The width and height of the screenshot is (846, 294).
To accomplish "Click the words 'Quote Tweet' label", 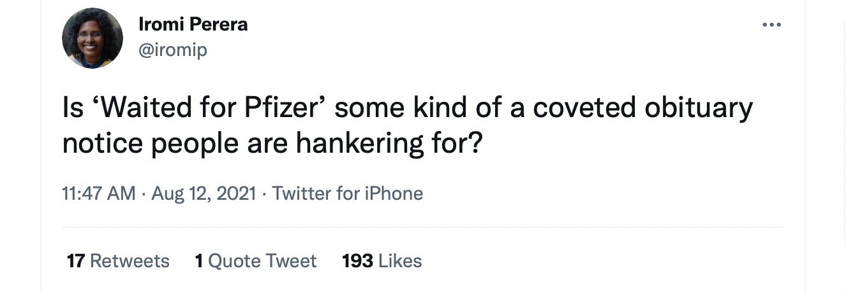I will click(262, 261).
